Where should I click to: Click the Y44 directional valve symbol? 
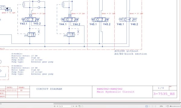[x=70, y=19]
